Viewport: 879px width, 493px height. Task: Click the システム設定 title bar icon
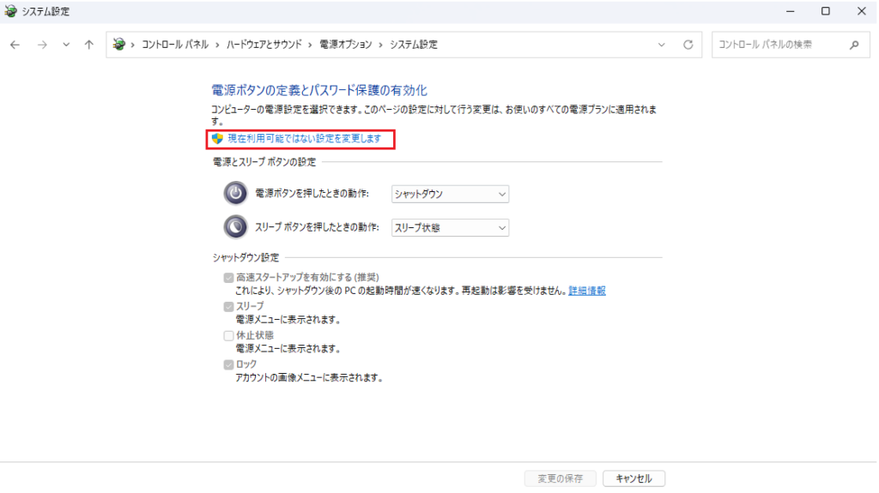pyautogui.click(x=10, y=11)
